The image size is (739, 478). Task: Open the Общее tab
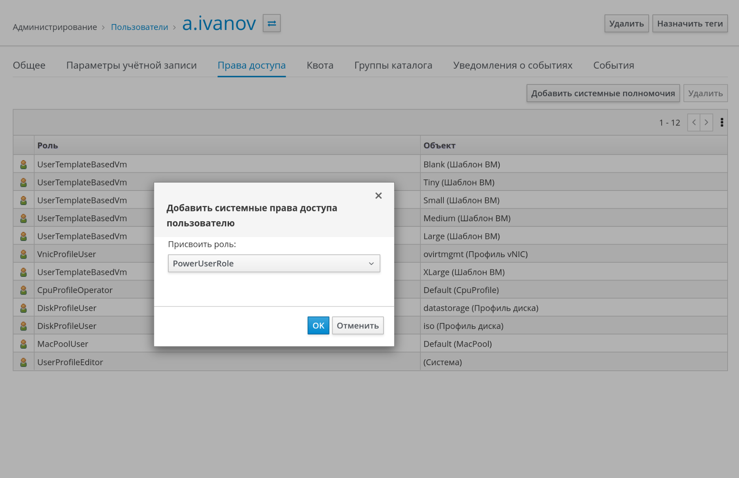click(x=29, y=65)
